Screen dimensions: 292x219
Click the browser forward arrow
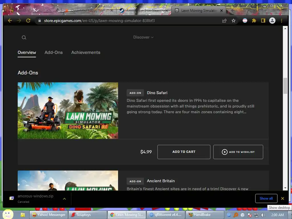pyautogui.click(x=19, y=21)
